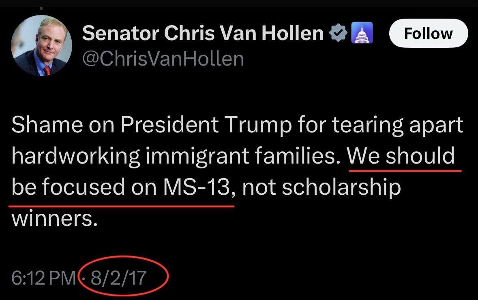The image size is (478, 300).
Task: Click the final word "winners."
Action: point(55,218)
